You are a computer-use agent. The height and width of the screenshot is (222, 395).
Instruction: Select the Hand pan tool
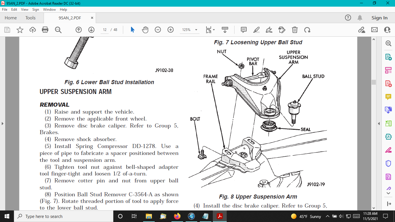(x=145, y=30)
